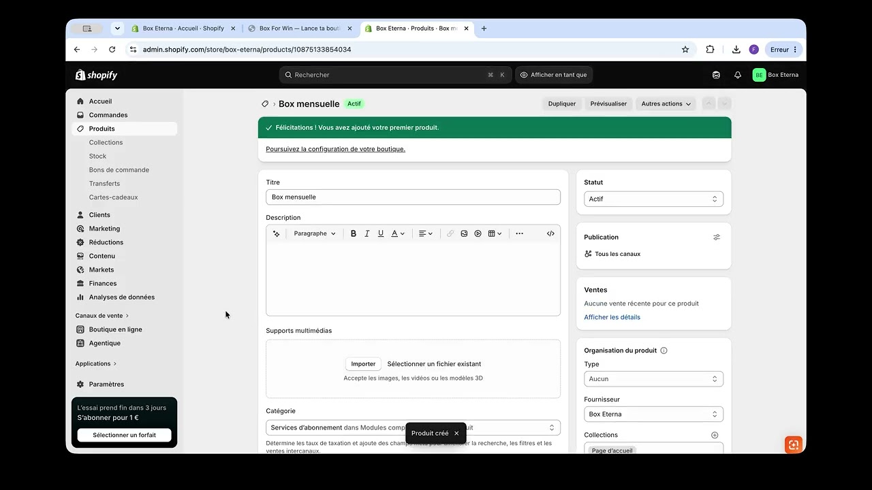Follow the Afficher les détails link
872x490 pixels.
point(612,317)
